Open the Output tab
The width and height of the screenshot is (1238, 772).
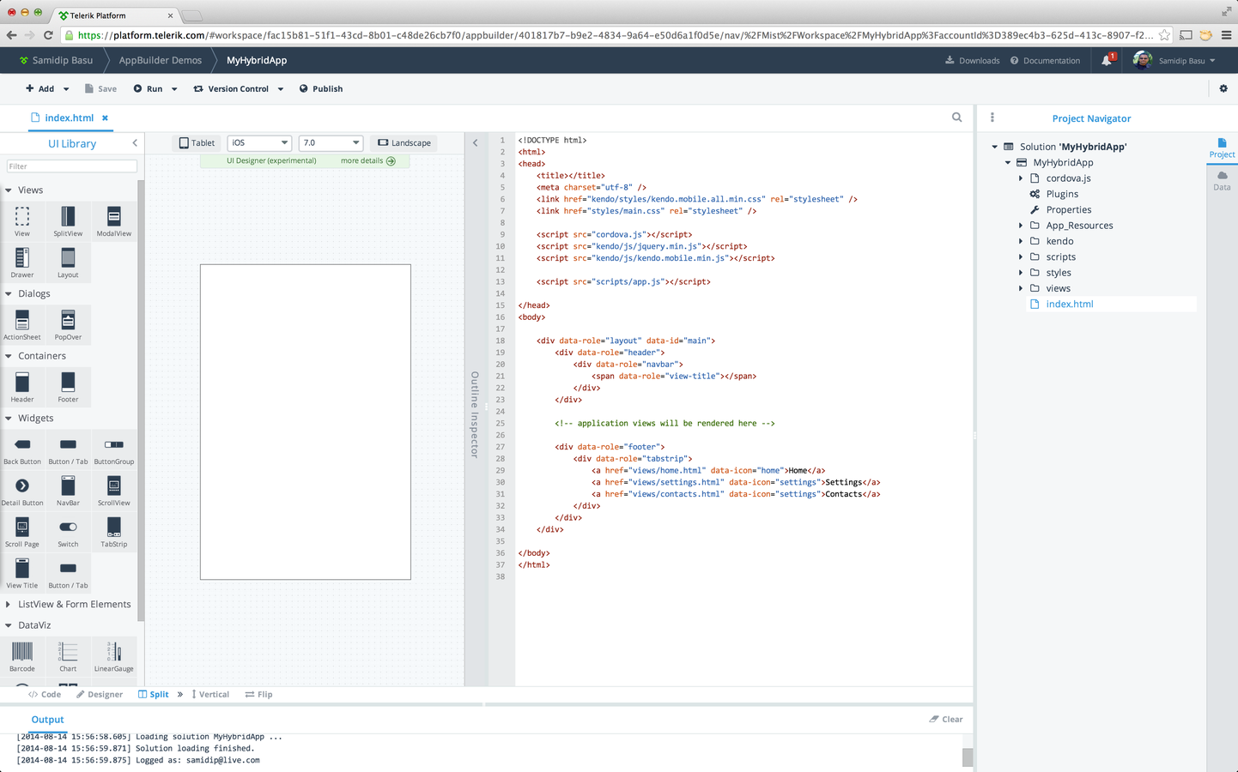tap(48, 720)
